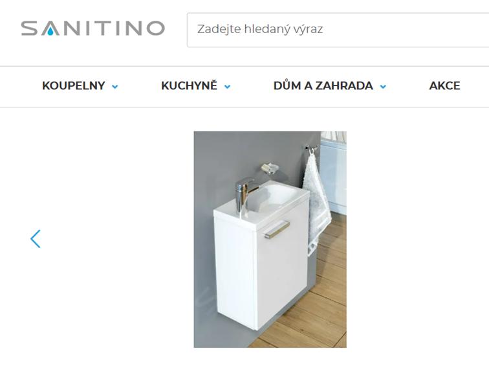
Task: Expand the Kuchyně dropdown chevron
Action: coord(227,87)
